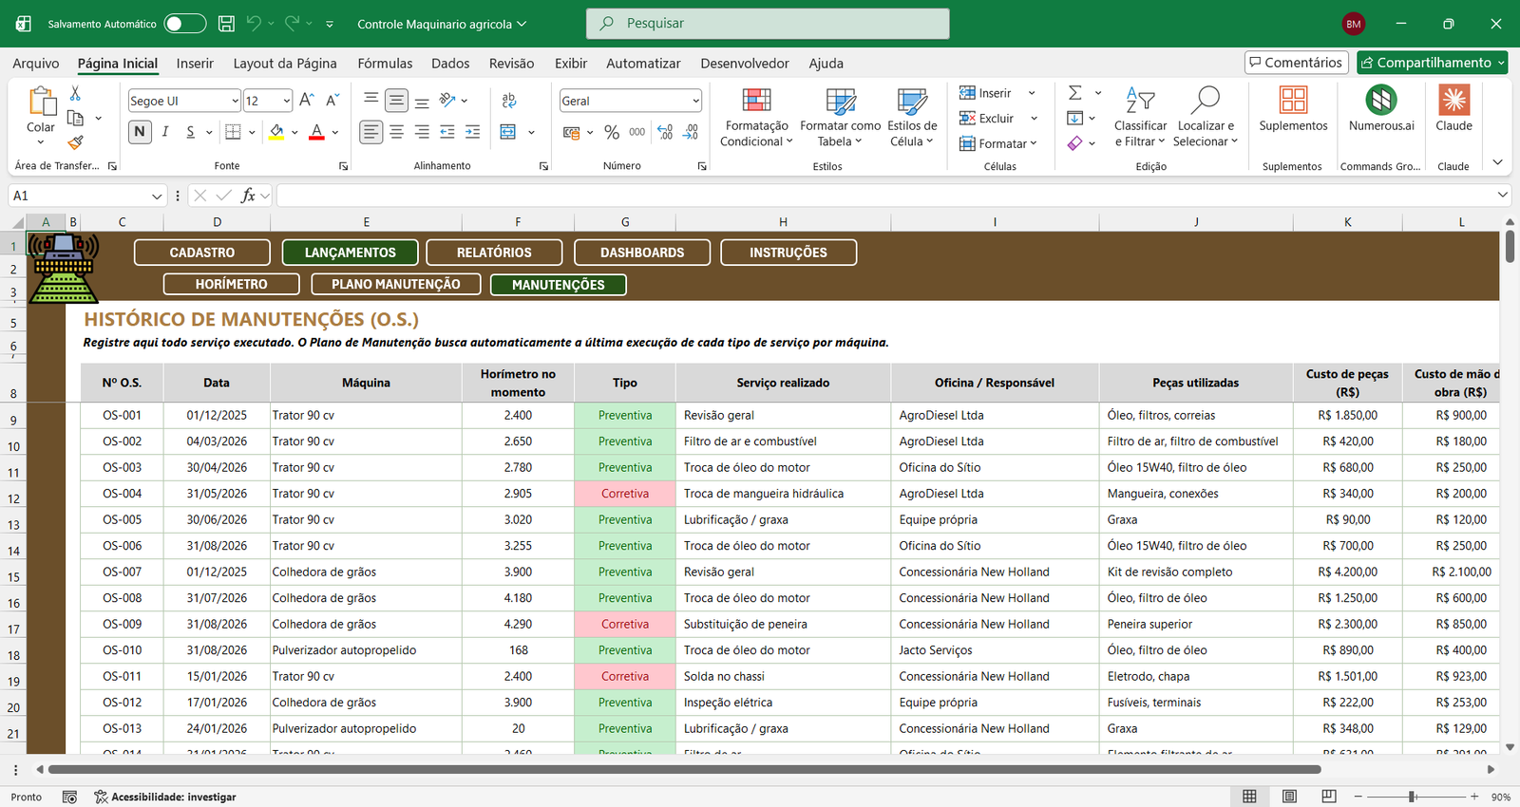Open the Comentários pane
Screen dimensions: 1520x807
[1297, 63]
